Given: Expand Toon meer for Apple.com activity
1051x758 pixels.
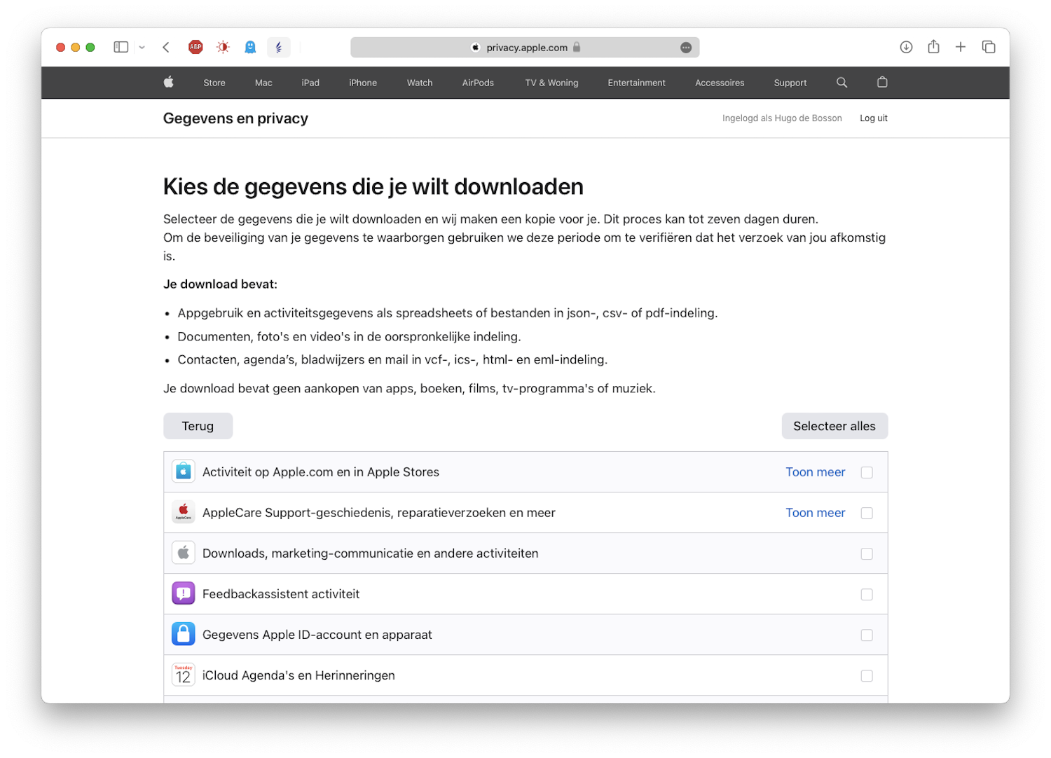Looking at the screenshot, I should click(815, 472).
